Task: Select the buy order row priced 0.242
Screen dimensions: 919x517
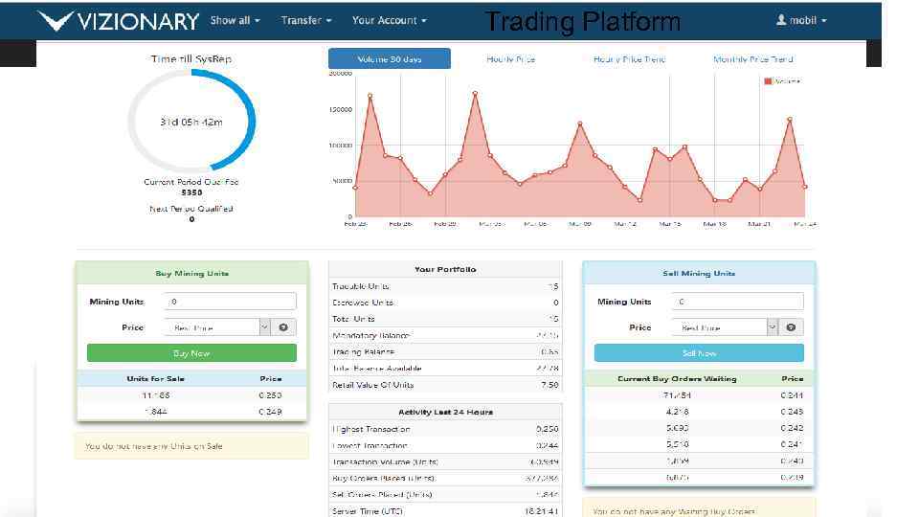Action: [699, 428]
